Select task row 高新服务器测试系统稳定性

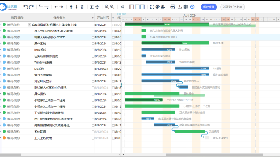(x=61, y=126)
